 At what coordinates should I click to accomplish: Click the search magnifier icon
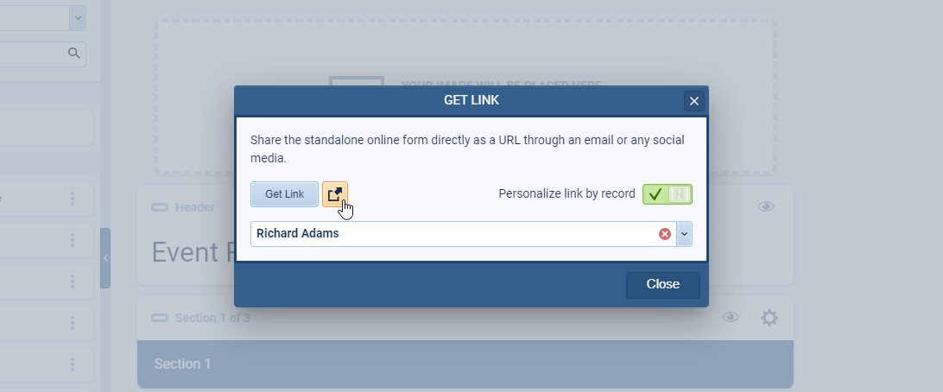75,54
